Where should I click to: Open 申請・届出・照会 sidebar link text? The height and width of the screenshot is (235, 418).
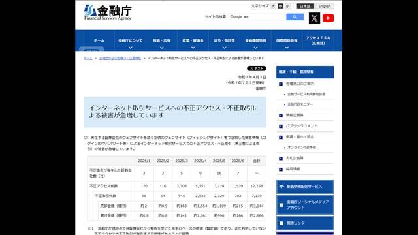click(x=300, y=137)
